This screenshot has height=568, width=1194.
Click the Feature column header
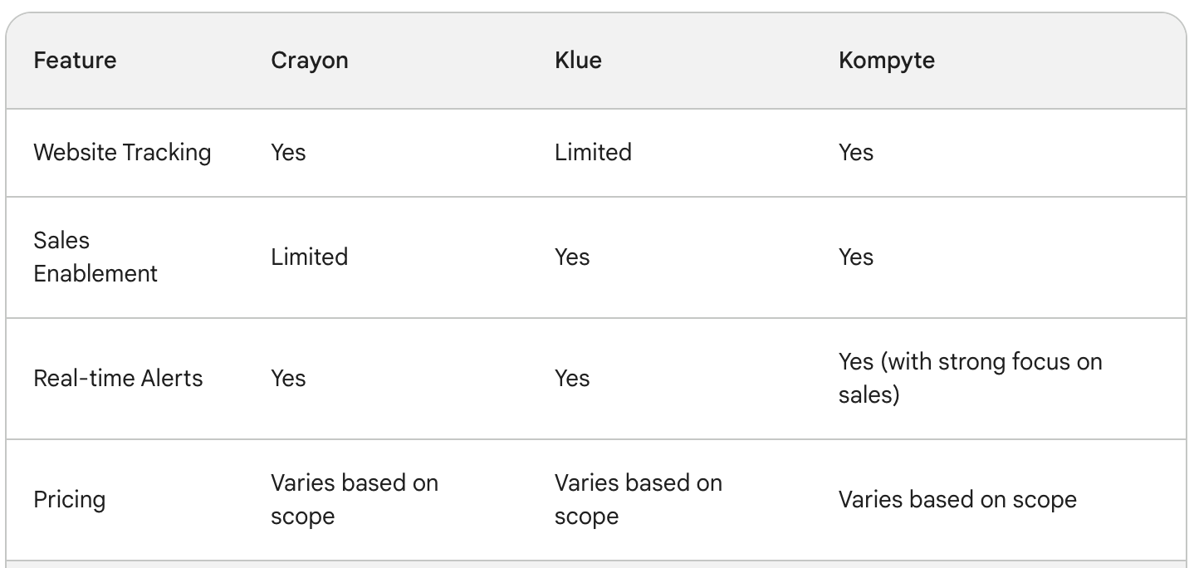point(75,61)
